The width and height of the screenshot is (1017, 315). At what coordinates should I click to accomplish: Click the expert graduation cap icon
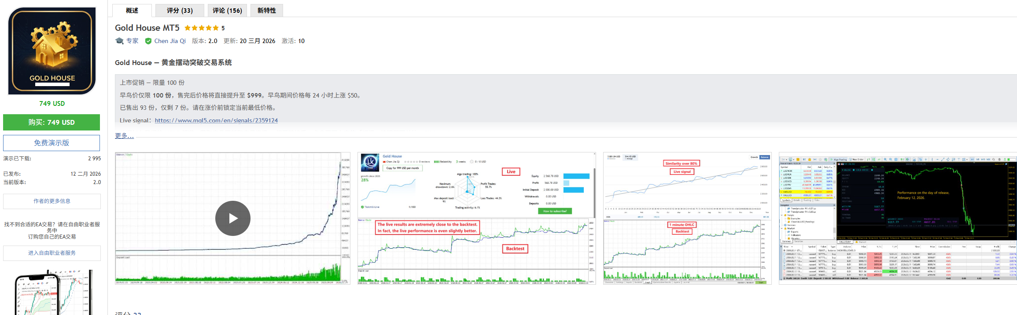pyautogui.click(x=119, y=41)
